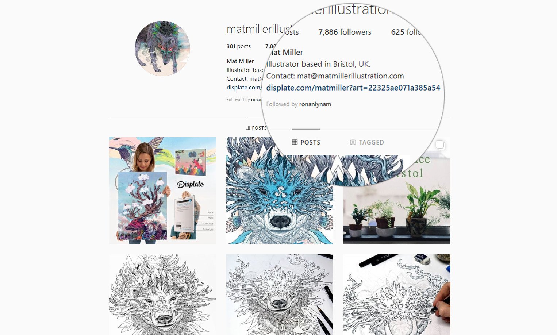Switch to the magnified POSTS tab

click(x=306, y=142)
